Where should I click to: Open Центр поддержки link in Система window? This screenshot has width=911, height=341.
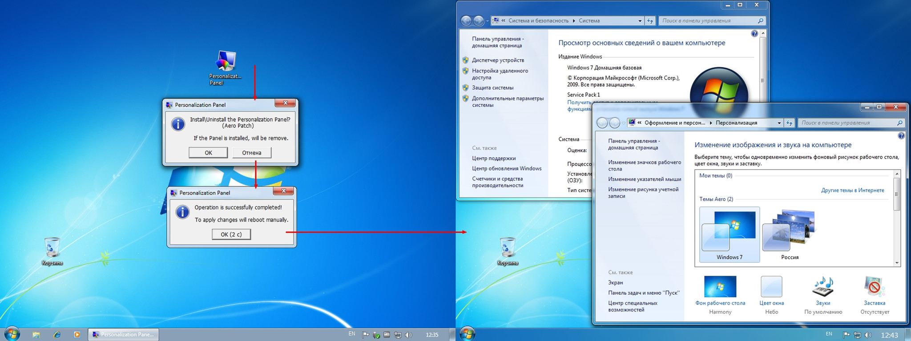pos(494,159)
